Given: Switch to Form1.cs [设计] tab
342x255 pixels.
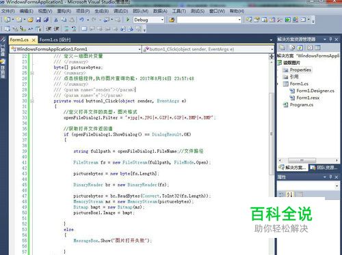Looking at the screenshot, I should (55, 40).
